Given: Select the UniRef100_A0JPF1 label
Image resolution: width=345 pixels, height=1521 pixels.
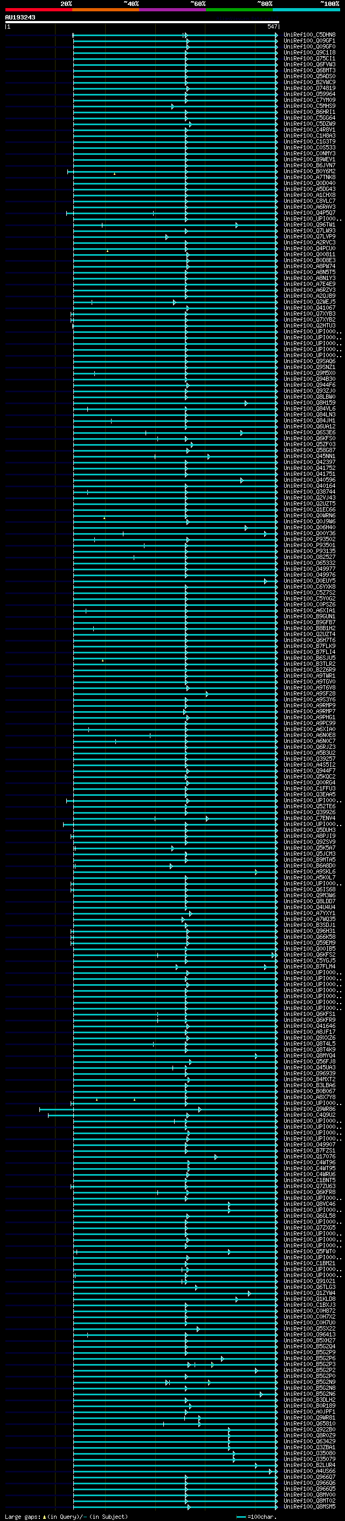Looking at the screenshot, I should tap(309, 1412).
